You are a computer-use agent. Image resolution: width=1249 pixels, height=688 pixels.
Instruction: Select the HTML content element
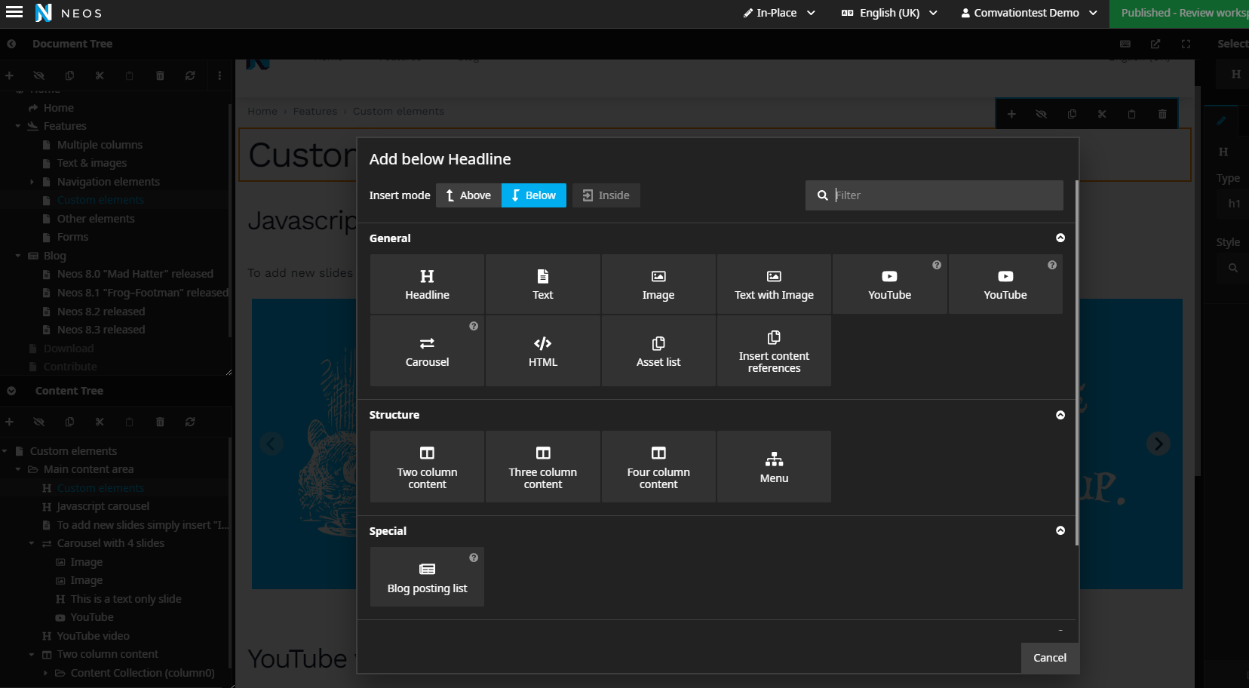pyautogui.click(x=542, y=351)
